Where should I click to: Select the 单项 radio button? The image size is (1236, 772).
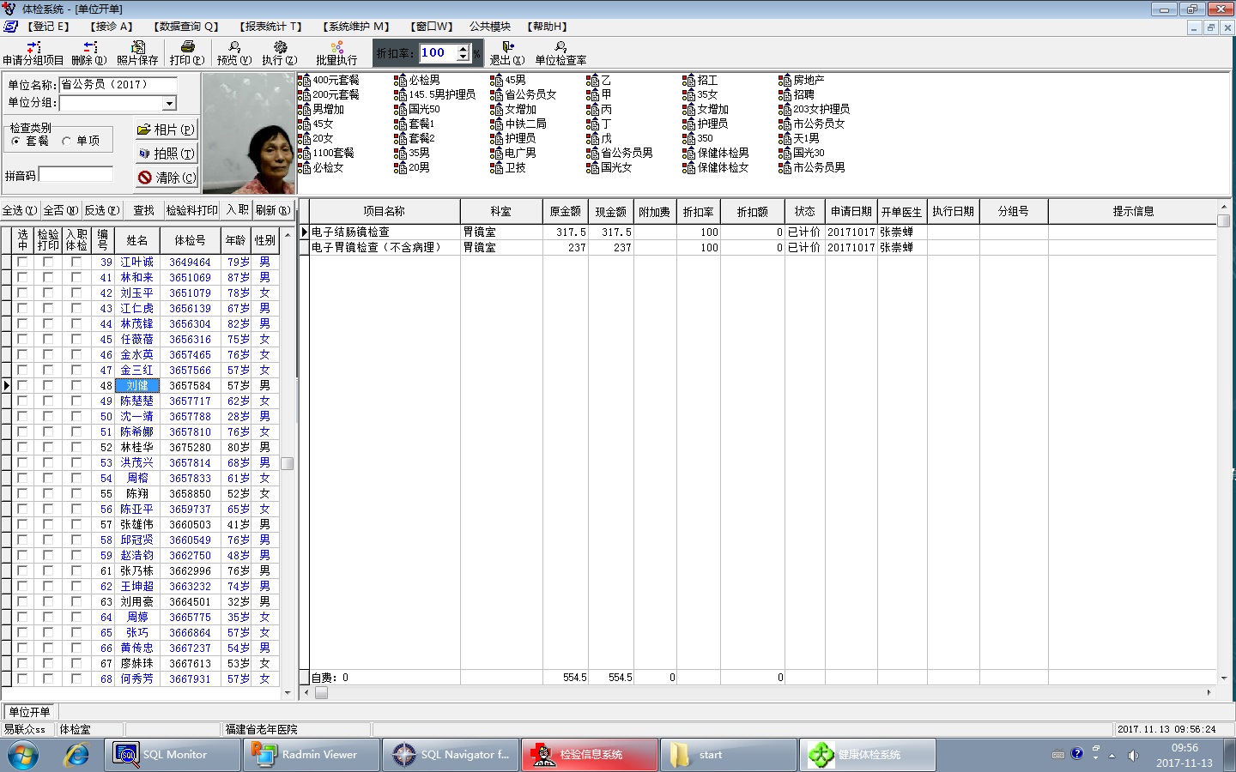66,142
